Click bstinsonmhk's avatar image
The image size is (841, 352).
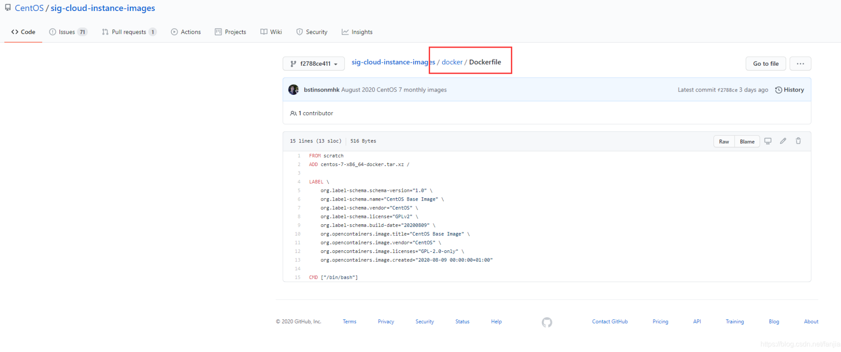pos(293,90)
